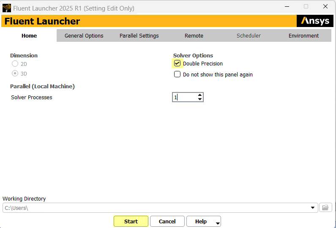Switch to the Home tab
The height and width of the screenshot is (228, 336).
[x=29, y=36]
